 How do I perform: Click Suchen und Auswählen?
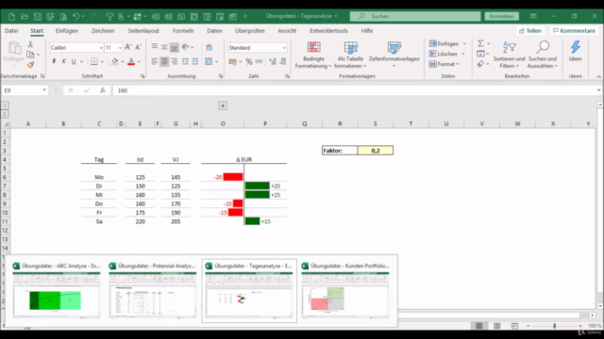pos(543,55)
